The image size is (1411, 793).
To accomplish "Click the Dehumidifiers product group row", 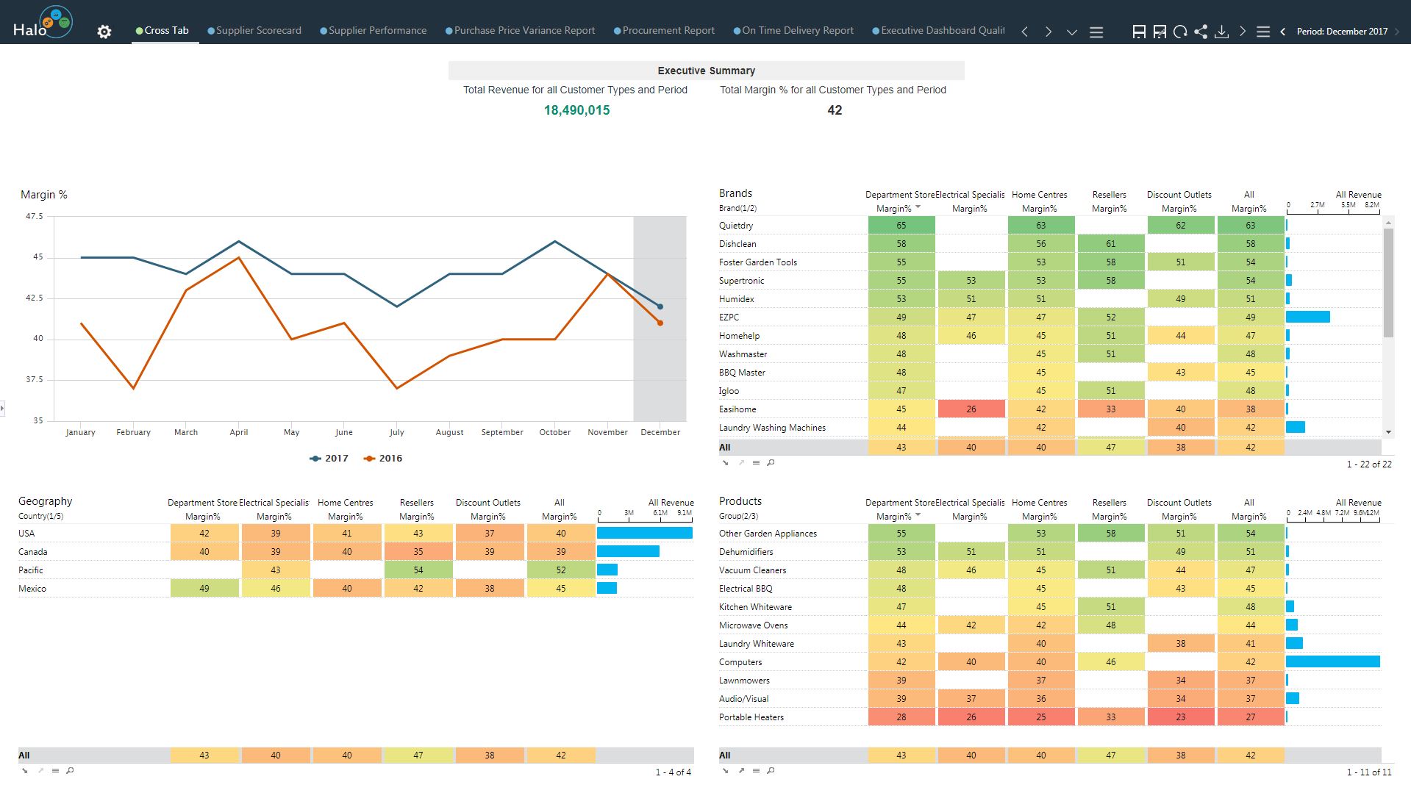I will [x=1050, y=552].
